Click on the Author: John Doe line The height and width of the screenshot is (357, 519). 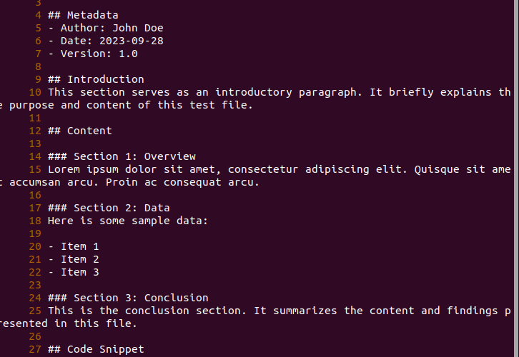point(106,28)
